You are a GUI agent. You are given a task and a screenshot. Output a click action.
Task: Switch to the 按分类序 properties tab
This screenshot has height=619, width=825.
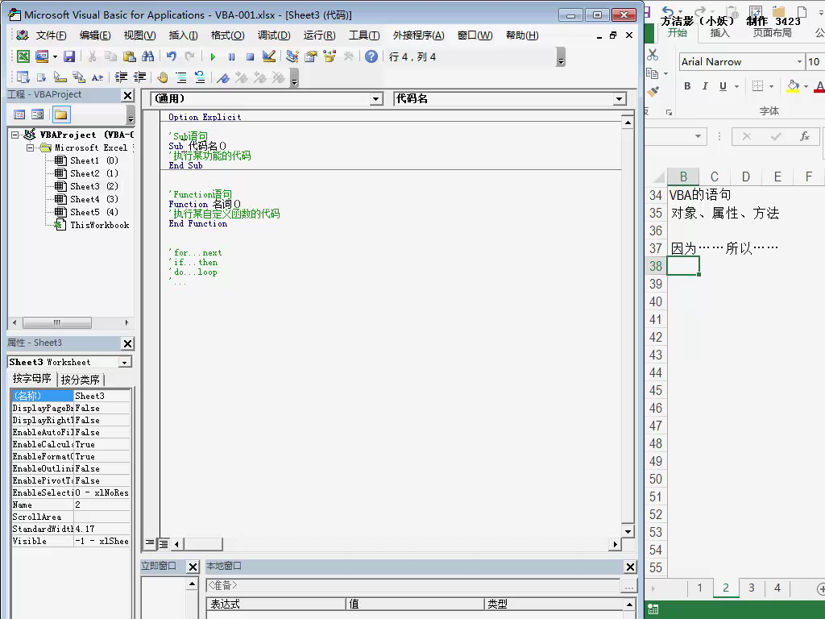coord(81,380)
